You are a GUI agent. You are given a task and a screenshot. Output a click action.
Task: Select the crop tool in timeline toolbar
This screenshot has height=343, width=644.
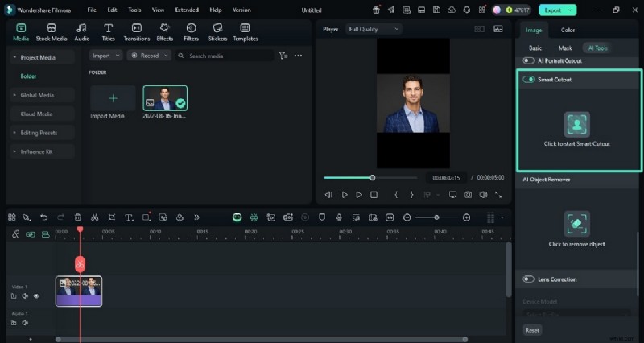pyautogui.click(x=112, y=217)
